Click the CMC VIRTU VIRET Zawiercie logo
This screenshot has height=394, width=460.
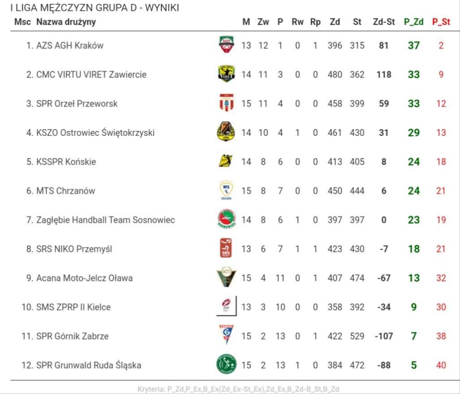tap(226, 74)
